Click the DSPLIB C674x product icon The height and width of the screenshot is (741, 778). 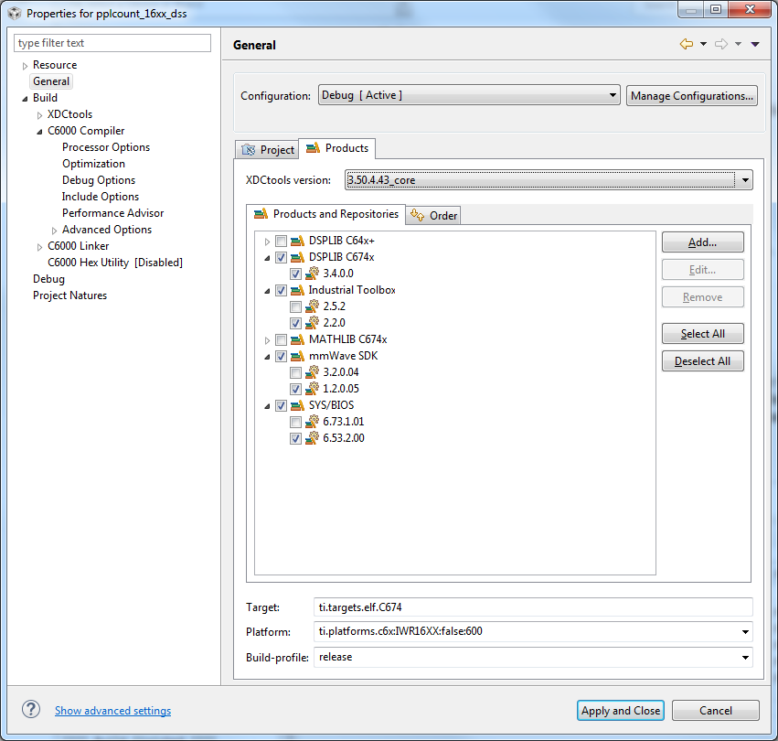point(297,258)
